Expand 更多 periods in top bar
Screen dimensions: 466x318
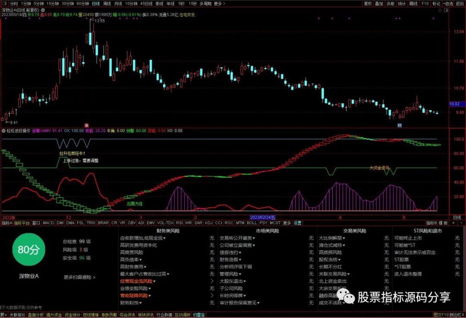[219, 3]
